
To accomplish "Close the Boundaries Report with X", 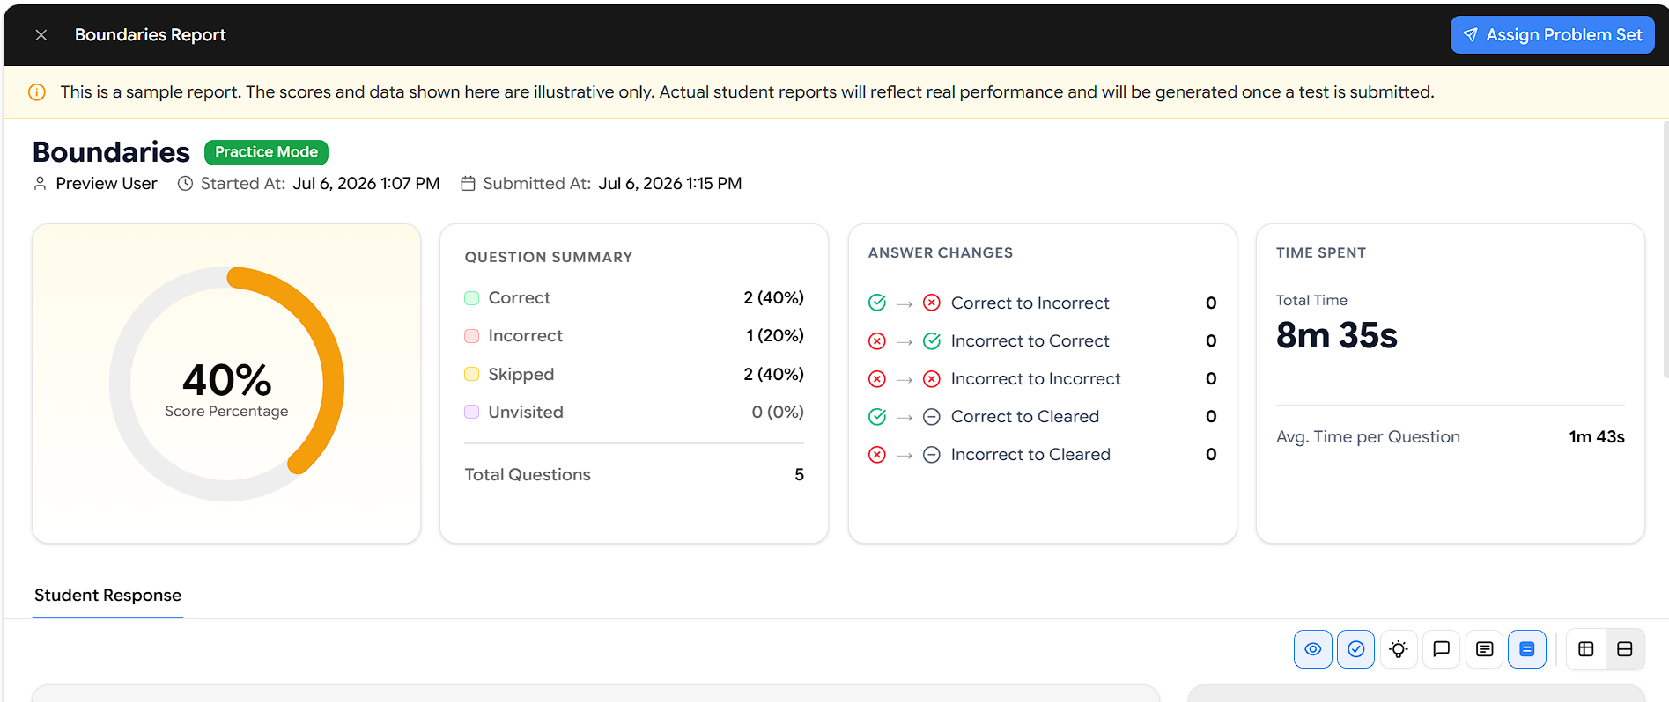I will (x=41, y=35).
